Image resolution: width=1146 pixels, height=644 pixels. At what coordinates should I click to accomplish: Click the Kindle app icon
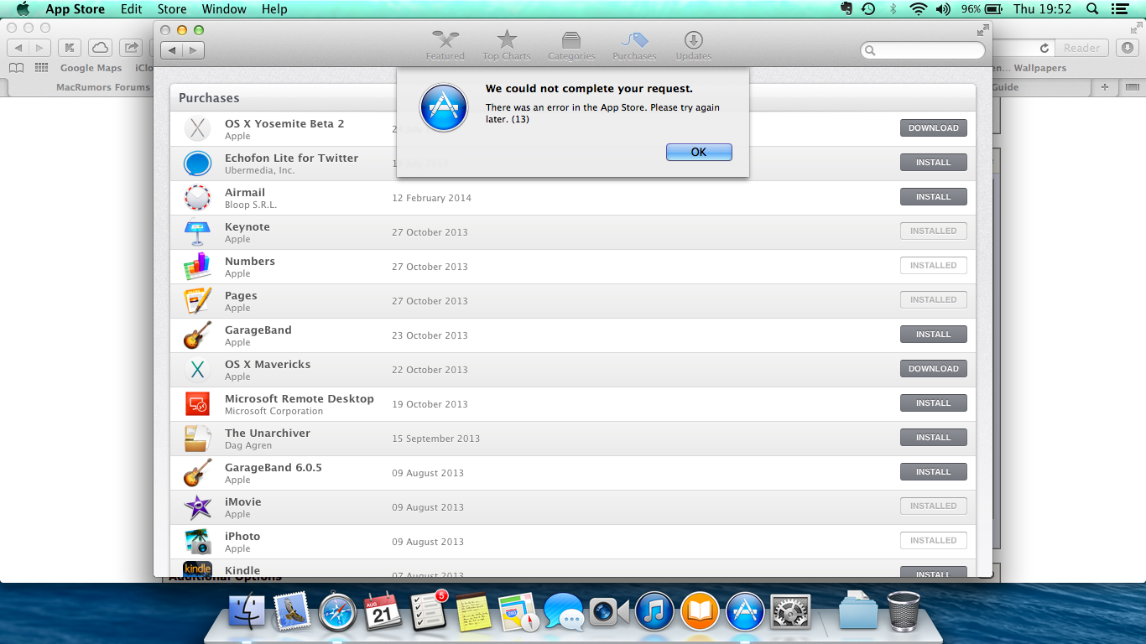[x=198, y=569]
